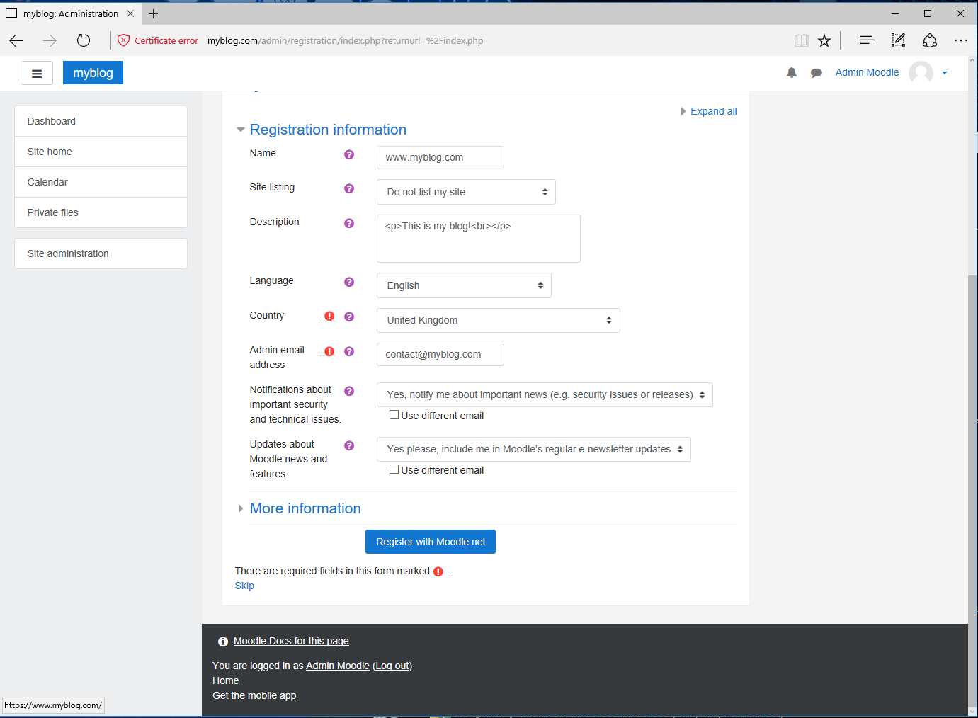978x718 pixels.
Task: Open the browser reading view icon
Action: pos(802,40)
